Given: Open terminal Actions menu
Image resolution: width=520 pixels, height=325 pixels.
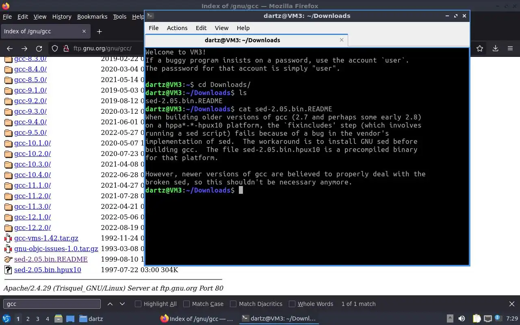Looking at the screenshot, I should click(177, 28).
